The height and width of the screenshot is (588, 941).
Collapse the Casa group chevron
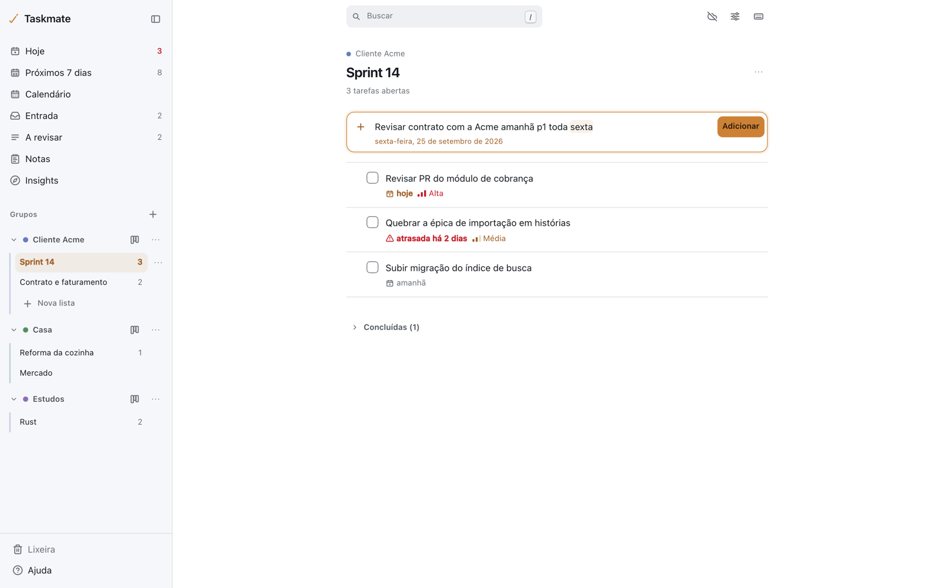pos(14,330)
